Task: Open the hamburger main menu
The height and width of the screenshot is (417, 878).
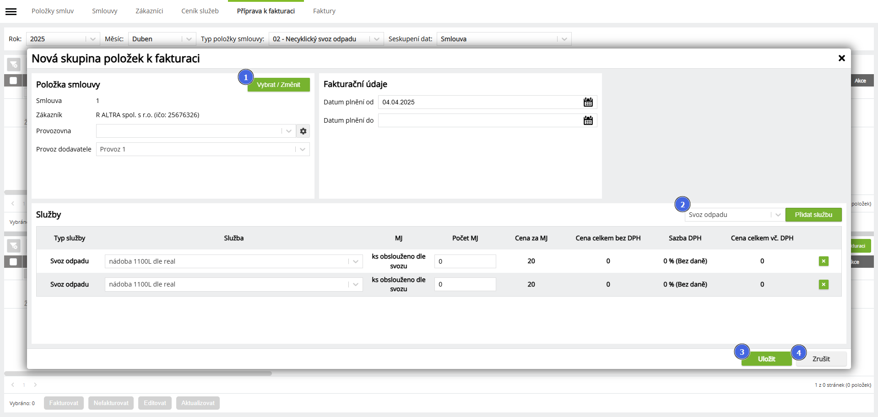Action: pyautogui.click(x=11, y=11)
